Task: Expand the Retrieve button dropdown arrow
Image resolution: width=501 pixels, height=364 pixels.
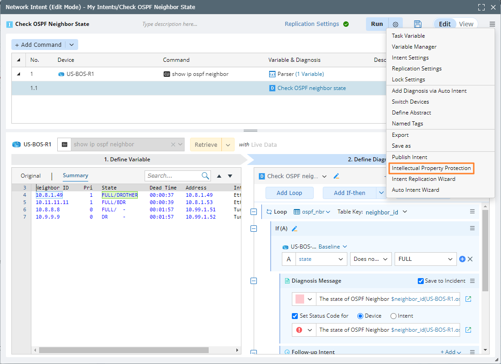Action: (x=228, y=145)
